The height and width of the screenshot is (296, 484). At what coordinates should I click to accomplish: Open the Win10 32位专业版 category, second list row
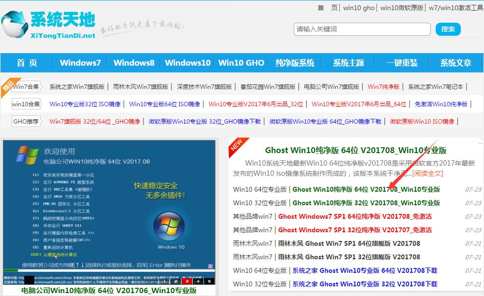(x=260, y=203)
